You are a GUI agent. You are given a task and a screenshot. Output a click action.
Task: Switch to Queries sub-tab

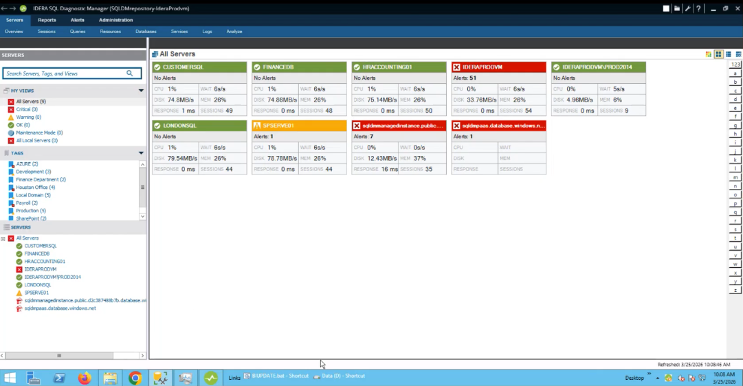coord(78,32)
